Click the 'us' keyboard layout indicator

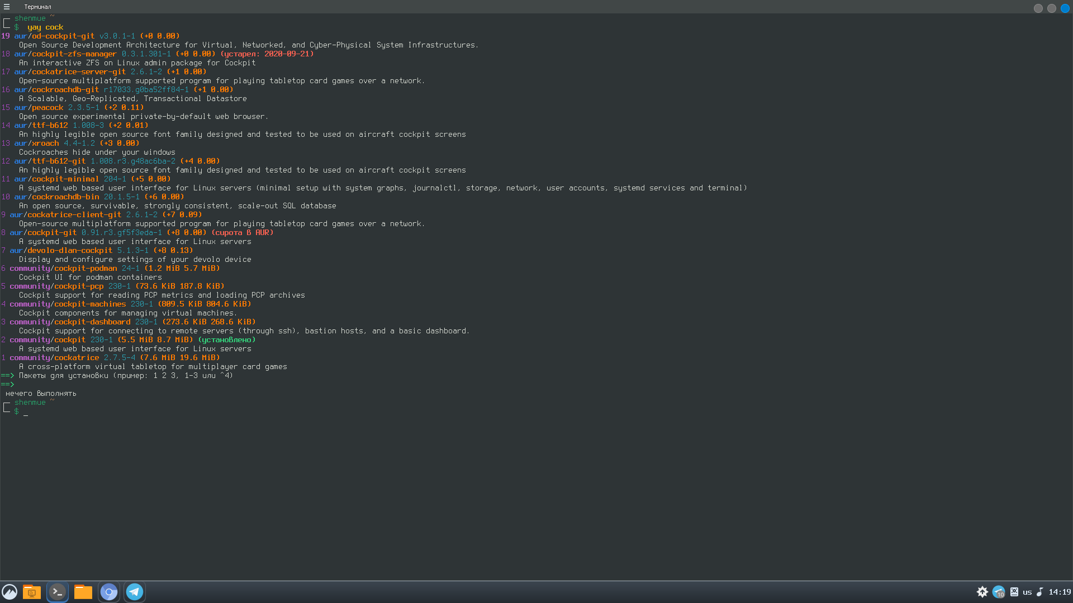click(x=1027, y=592)
